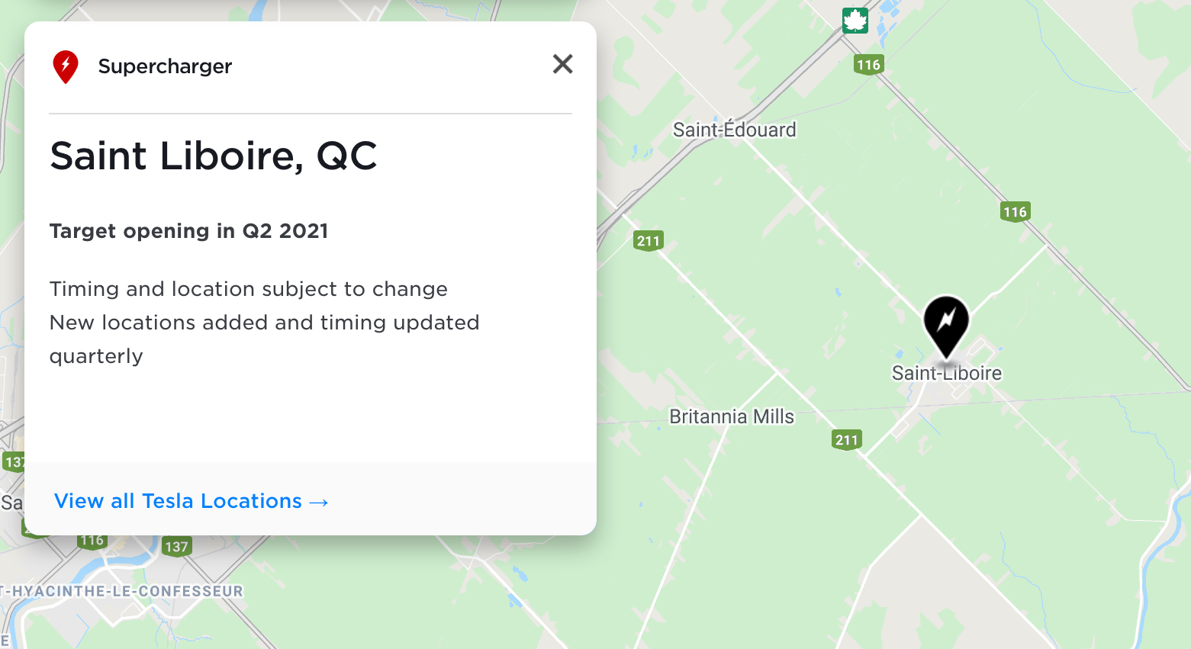The width and height of the screenshot is (1191, 649).
Task: Close the Saint Liboire Supercharger info card
Action: (x=562, y=64)
